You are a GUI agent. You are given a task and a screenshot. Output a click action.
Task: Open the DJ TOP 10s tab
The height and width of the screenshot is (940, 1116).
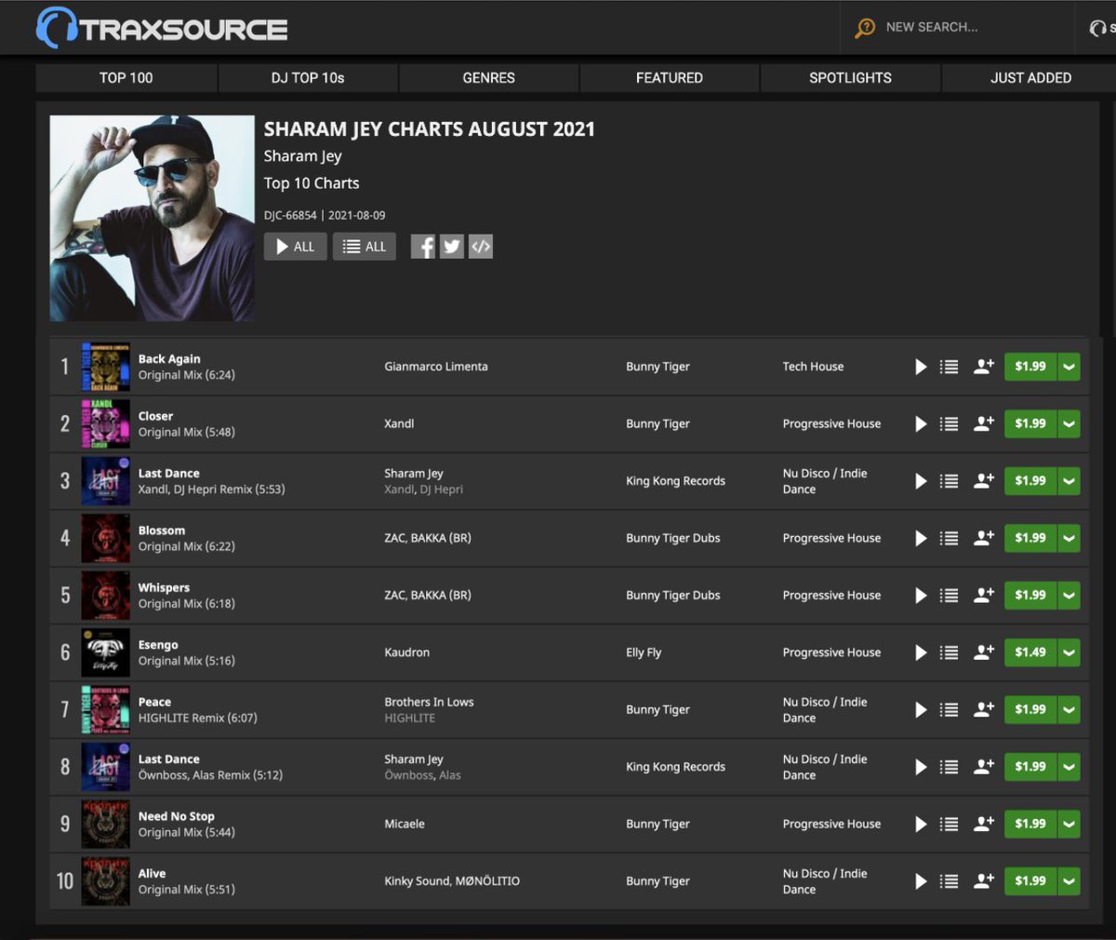click(308, 78)
